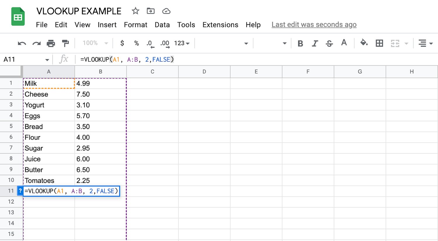Open the 123 number format menu

pyautogui.click(x=181, y=43)
